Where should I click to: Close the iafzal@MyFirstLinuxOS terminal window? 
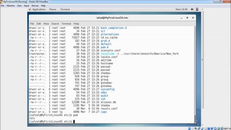[193, 18]
